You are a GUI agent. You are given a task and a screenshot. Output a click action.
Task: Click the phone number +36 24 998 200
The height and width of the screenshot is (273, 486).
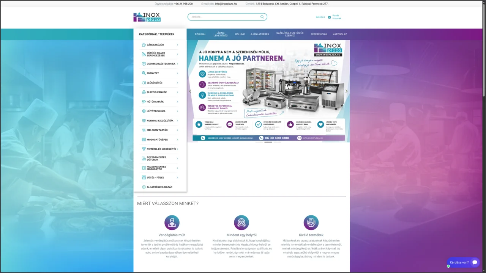point(183,4)
